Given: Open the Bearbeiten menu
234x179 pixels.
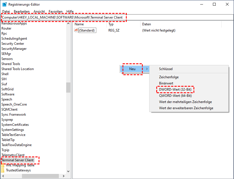Looking at the screenshot, I should [22, 12].
